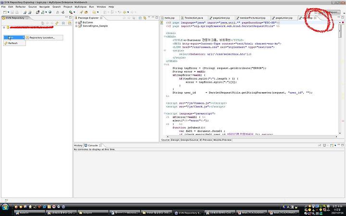Expand the BizComm project
The image size is (346, 216).
(76, 23)
